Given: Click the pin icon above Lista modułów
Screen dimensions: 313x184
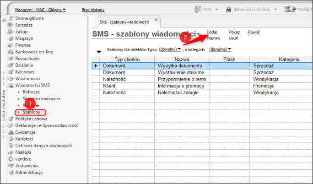Looking at the screenshot, I should 3,20.
